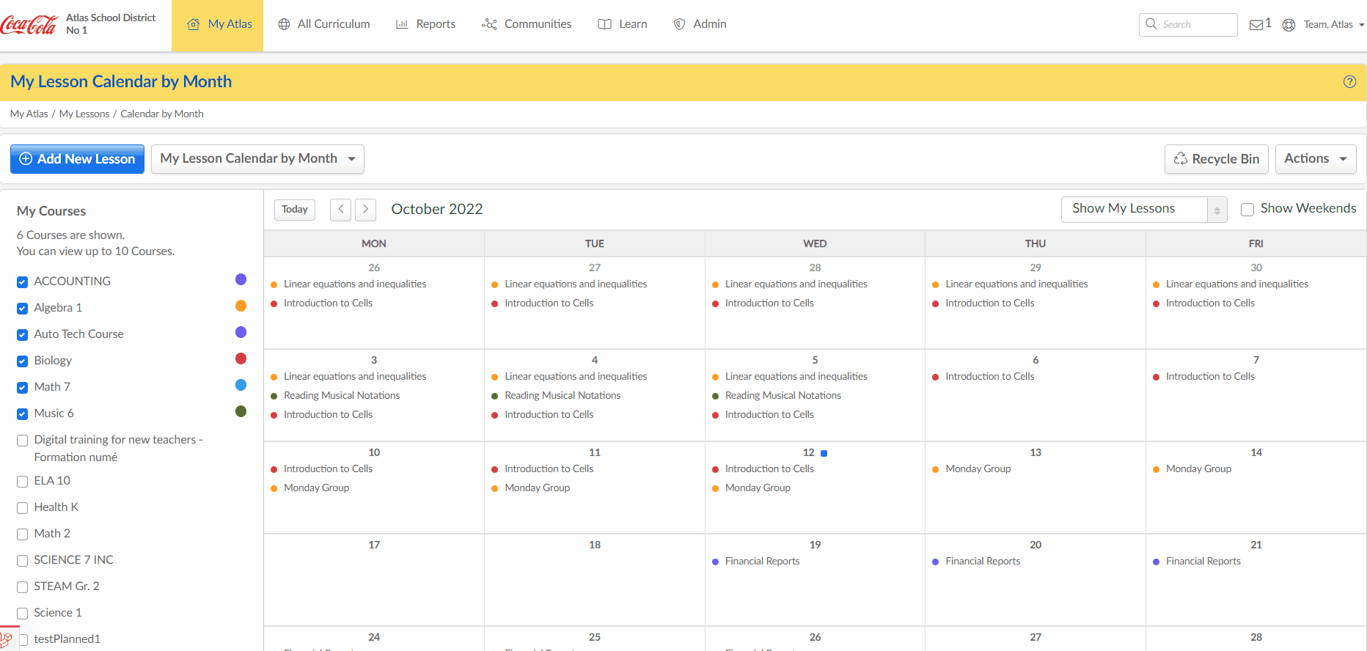Click the orange Algebra 1 color swatch
This screenshot has width=1367, height=651.
pyautogui.click(x=241, y=306)
